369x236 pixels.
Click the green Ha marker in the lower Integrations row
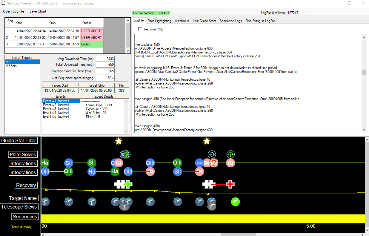pos(115,171)
